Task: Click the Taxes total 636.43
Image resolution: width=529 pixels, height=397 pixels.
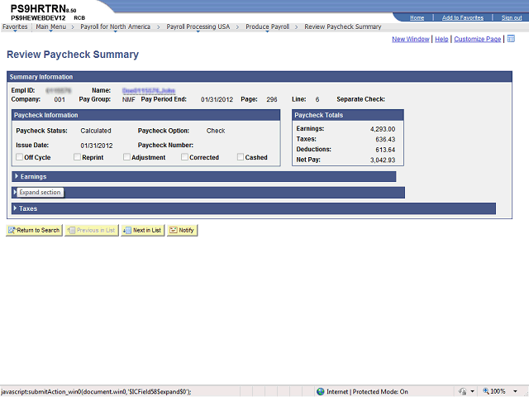Action: tap(385, 140)
